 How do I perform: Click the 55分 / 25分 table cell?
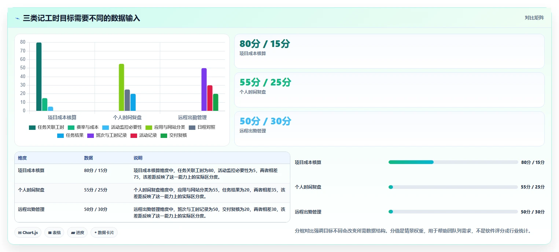pyautogui.click(x=96, y=190)
